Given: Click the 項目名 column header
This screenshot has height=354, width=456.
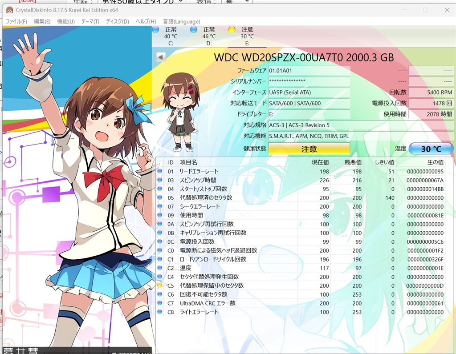Looking at the screenshot, I should point(188,162).
